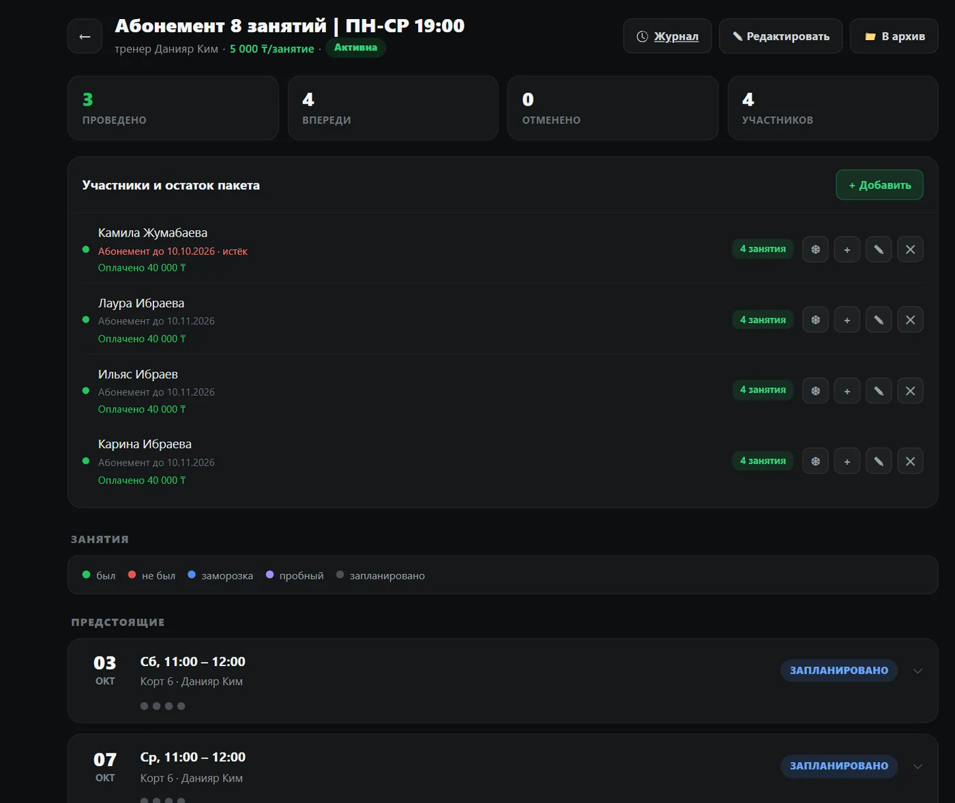The width and height of the screenshot is (955, 803).
Task: Click Ильяс Ибраев's 4 занятия badge
Action: pos(763,390)
